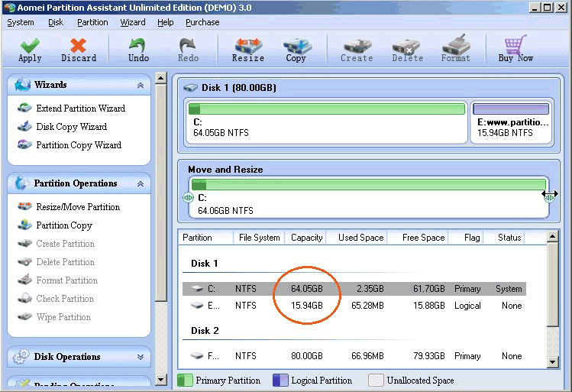This screenshot has height=392, width=572.
Task: Open the Purchase menu
Action: click(x=202, y=22)
